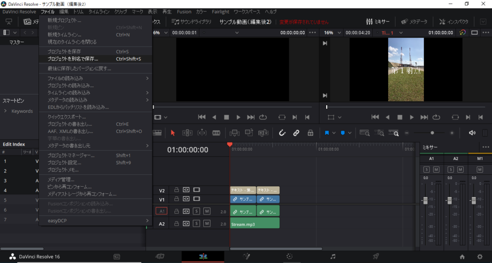Viewport: 492px width, 263px height.
Task: Mute audio track A1 with M button
Action: [207, 211]
